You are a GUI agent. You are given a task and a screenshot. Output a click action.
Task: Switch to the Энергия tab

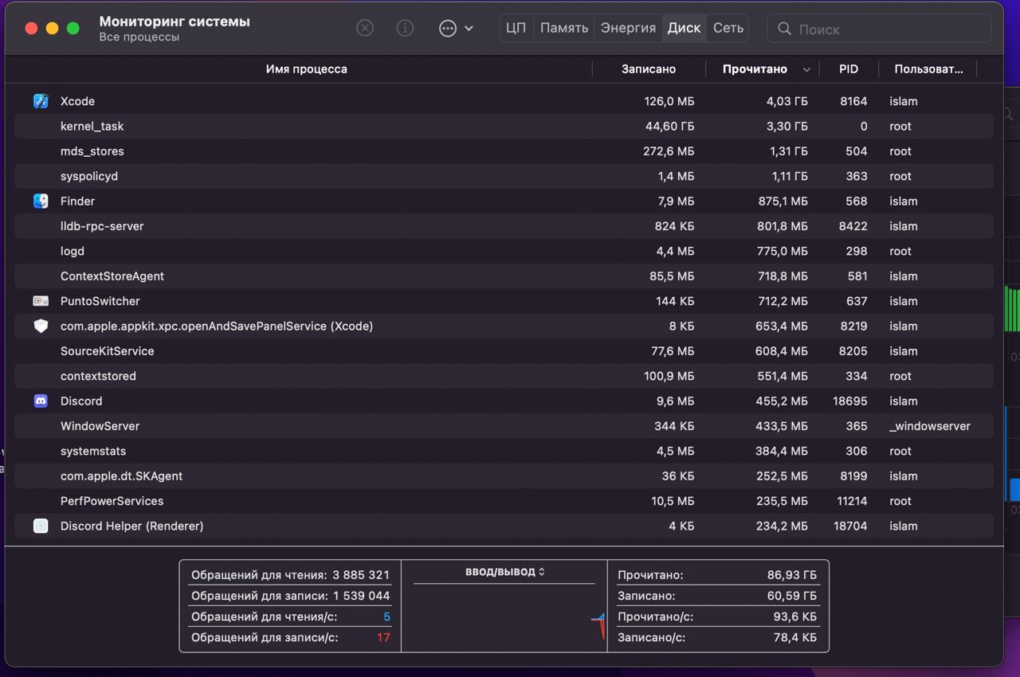[x=628, y=28]
